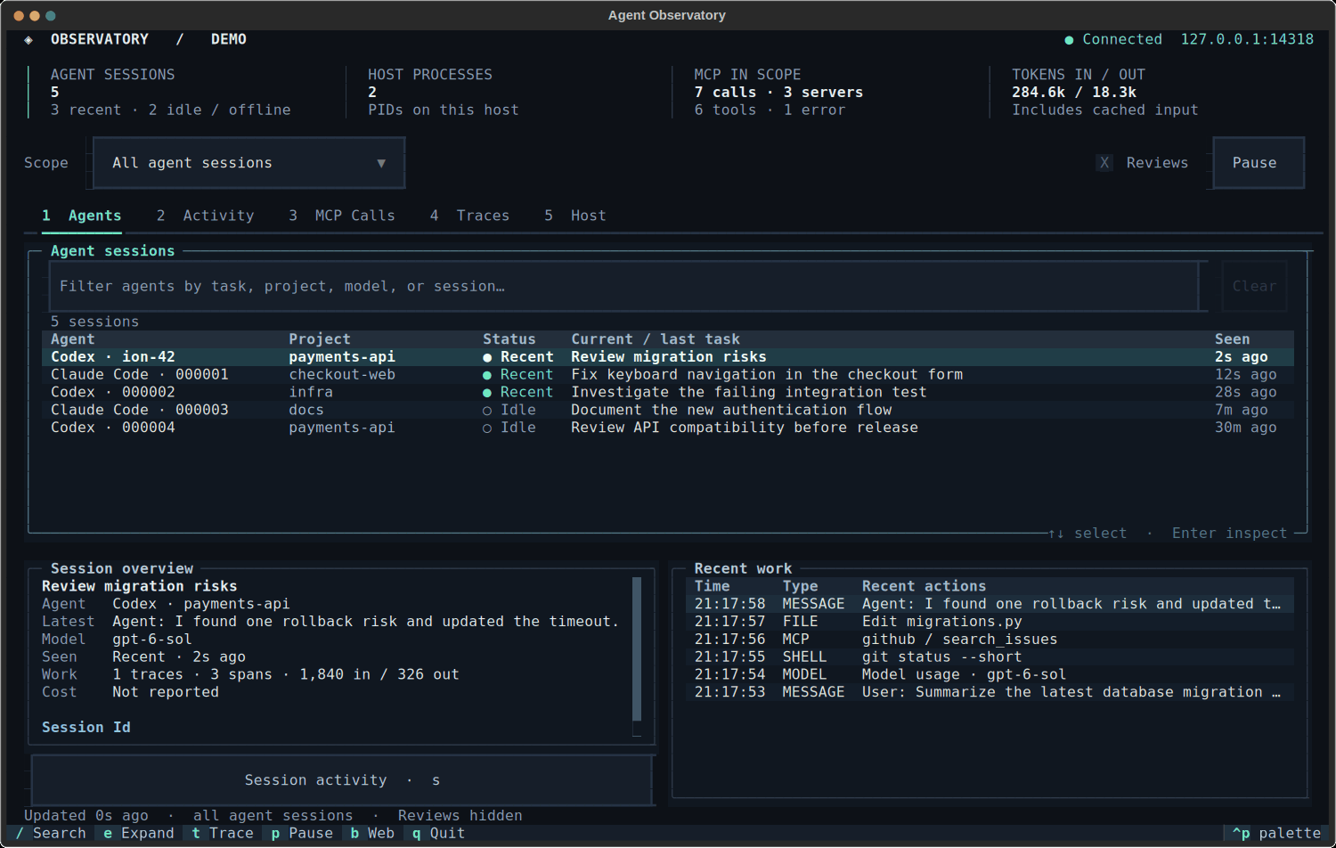
Task: Select the Codex 000002 agent row
Action: pyautogui.click(x=668, y=393)
